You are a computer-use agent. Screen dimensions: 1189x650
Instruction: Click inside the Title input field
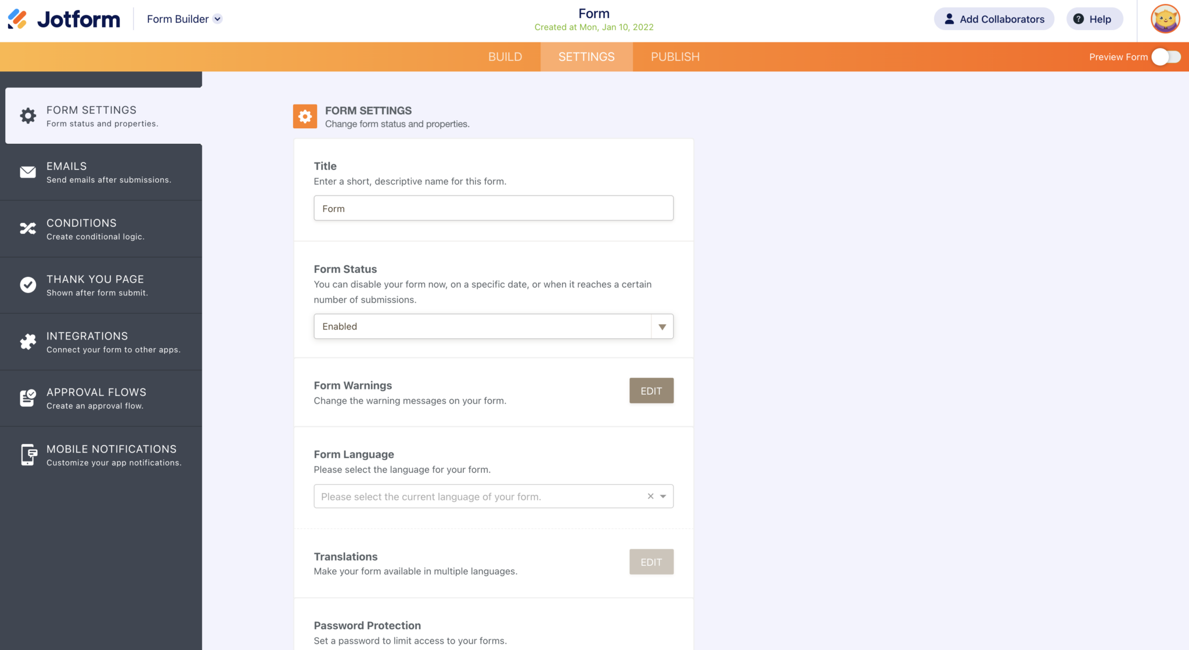click(493, 208)
